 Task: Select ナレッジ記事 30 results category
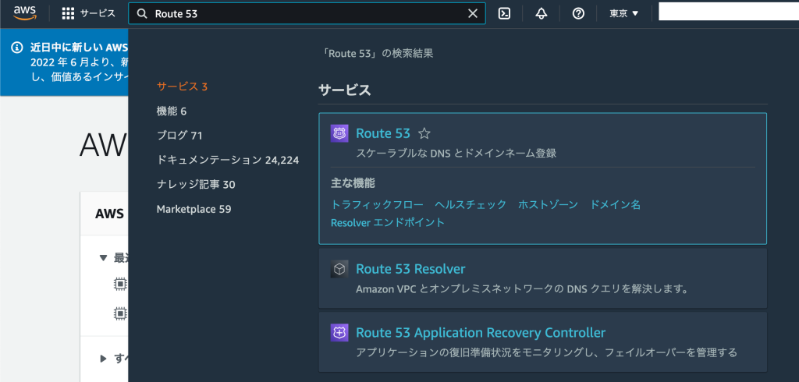pyautogui.click(x=196, y=185)
